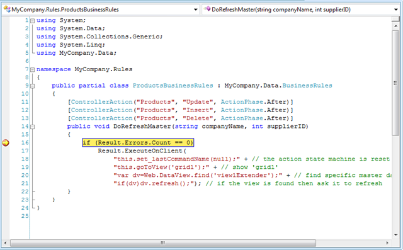Click line number 6 in the margin
The image size is (403, 250).
tap(27, 61)
